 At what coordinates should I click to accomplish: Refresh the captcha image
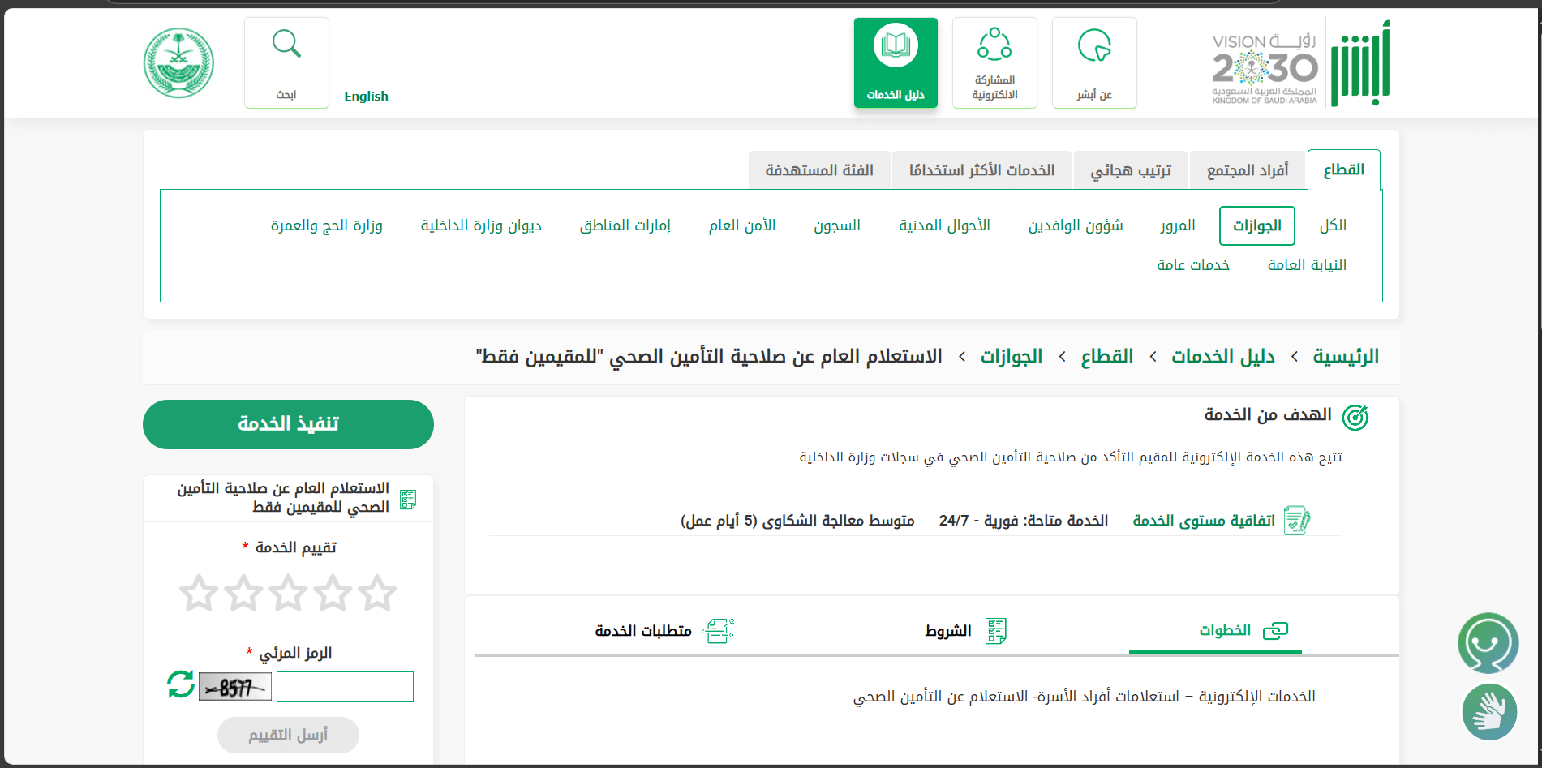[x=181, y=684]
